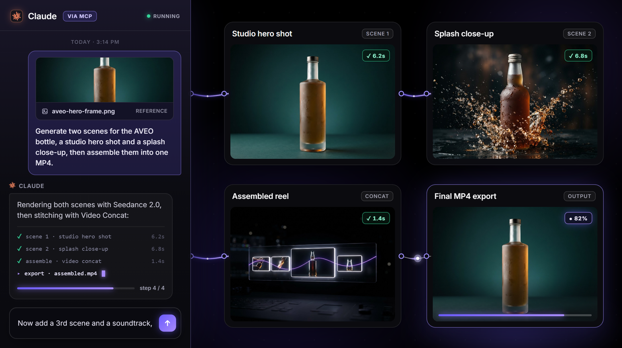This screenshot has width=622, height=348.
Task: Click the REFERENCE label on the attachment
Action: (x=151, y=111)
